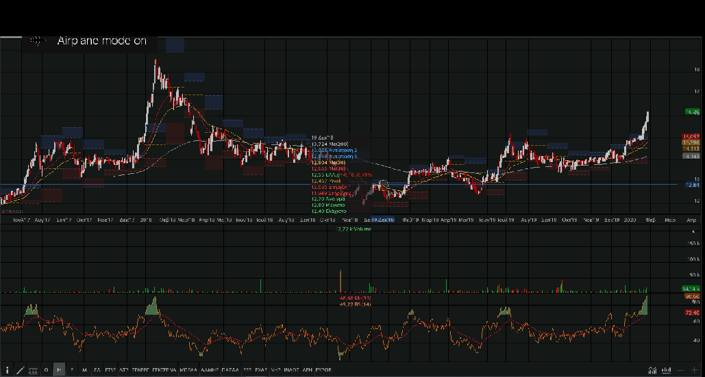This screenshot has width=705, height=377.
Task: Click the airplane mode icon in notification
Action: (38, 41)
